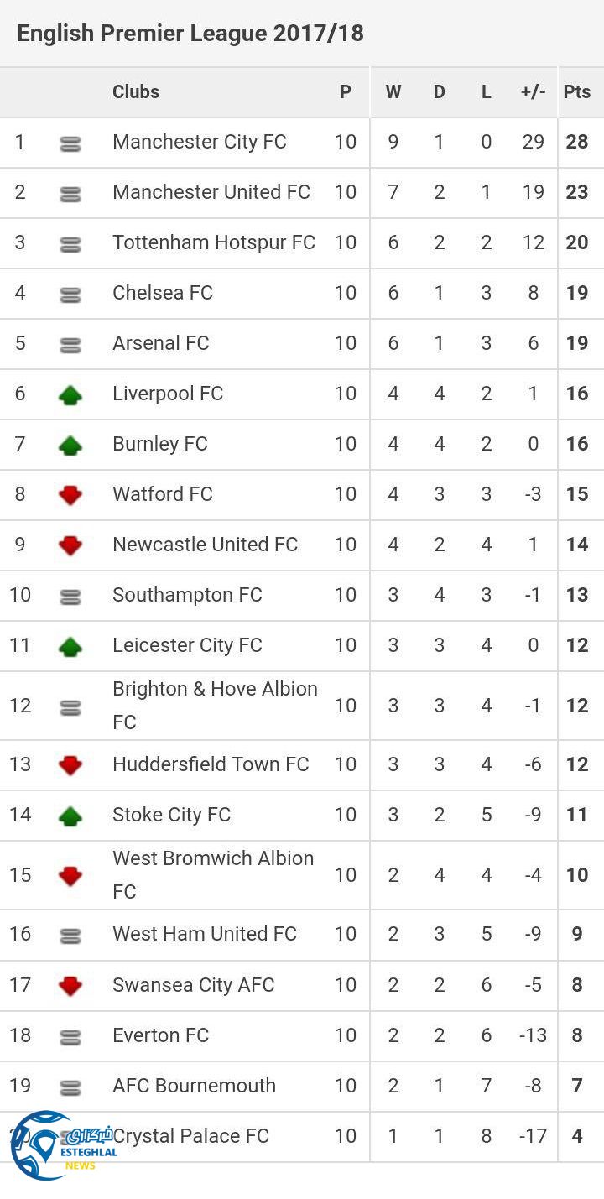The width and height of the screenshot is (604, 1199).
Task: Click Brighton & Hove Albion FC name
Action: [215, 705]
